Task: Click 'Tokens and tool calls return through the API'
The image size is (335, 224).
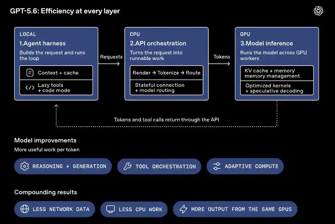Action: click(x=166, y=120)
